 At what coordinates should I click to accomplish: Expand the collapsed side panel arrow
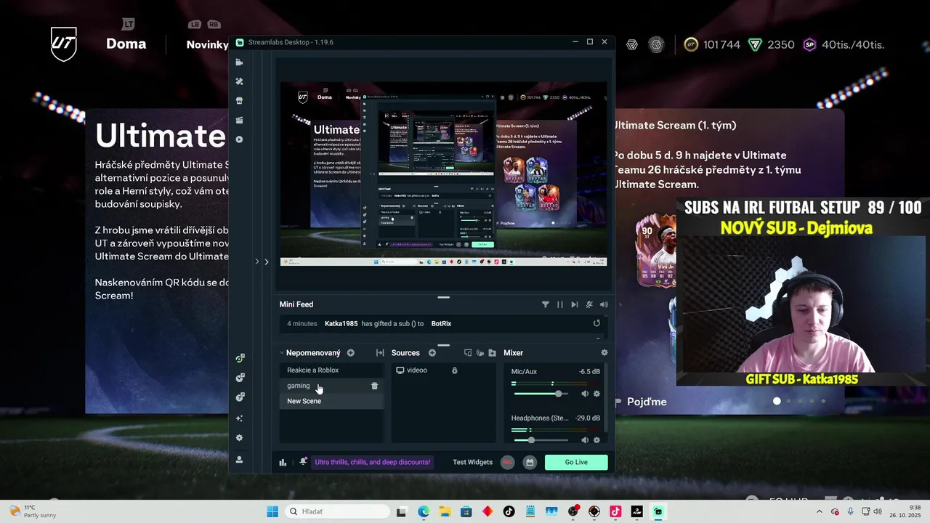(266, 261)
